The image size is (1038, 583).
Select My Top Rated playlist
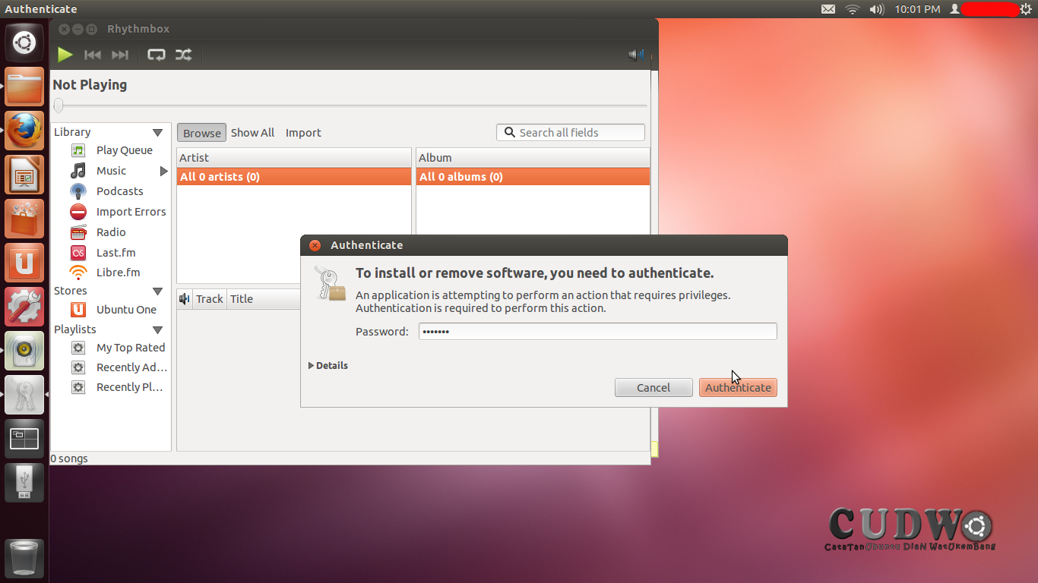pyautogui.click(x=130, y=348)
